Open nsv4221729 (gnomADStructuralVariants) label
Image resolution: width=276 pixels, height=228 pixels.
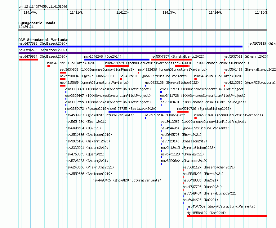pyautogui.click(x=140, y=63)
